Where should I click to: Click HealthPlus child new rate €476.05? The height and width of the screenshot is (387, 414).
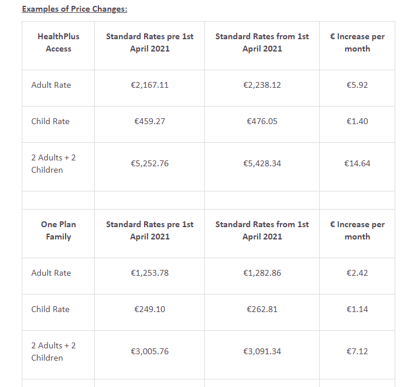tap(262, 121)
